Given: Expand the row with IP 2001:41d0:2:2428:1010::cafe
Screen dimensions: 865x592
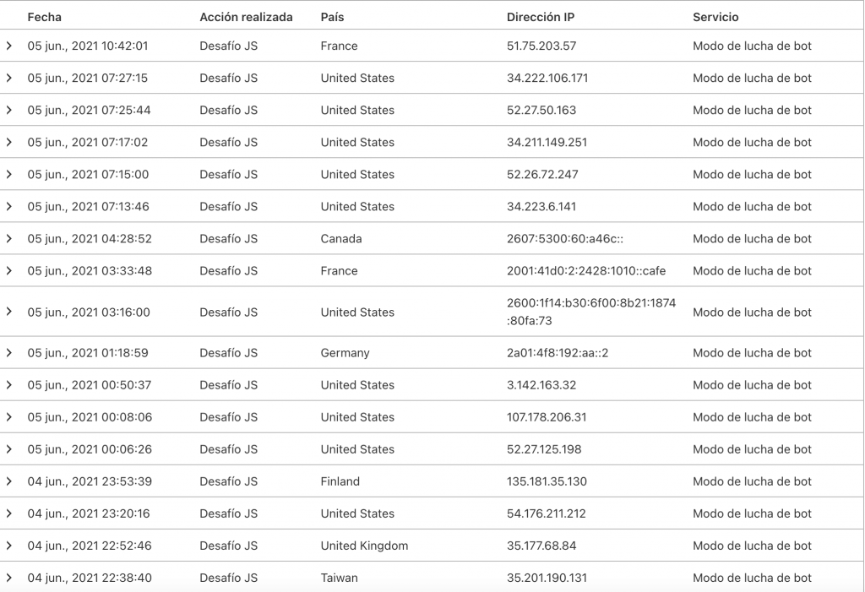Looking at the screenshot, I should click(9, 270).
